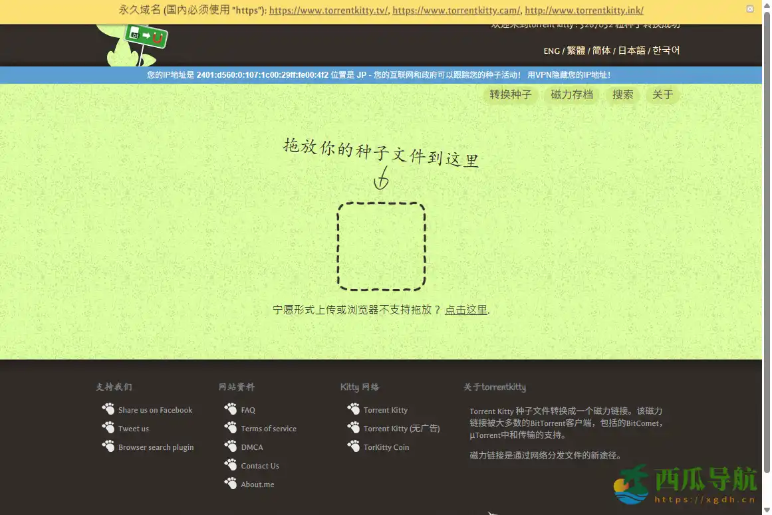Select the Torrent Kitty paw icon under Kitty 网络
Viewport: 772px width, 515px height.
point(354,409)
